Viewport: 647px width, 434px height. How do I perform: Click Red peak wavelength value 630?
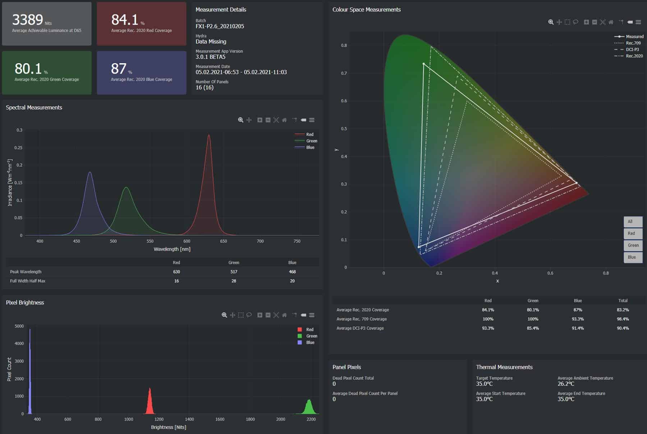176,272
